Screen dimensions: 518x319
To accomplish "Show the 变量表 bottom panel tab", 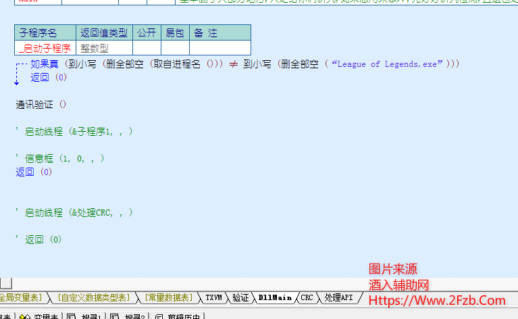I will coord(40,316).
